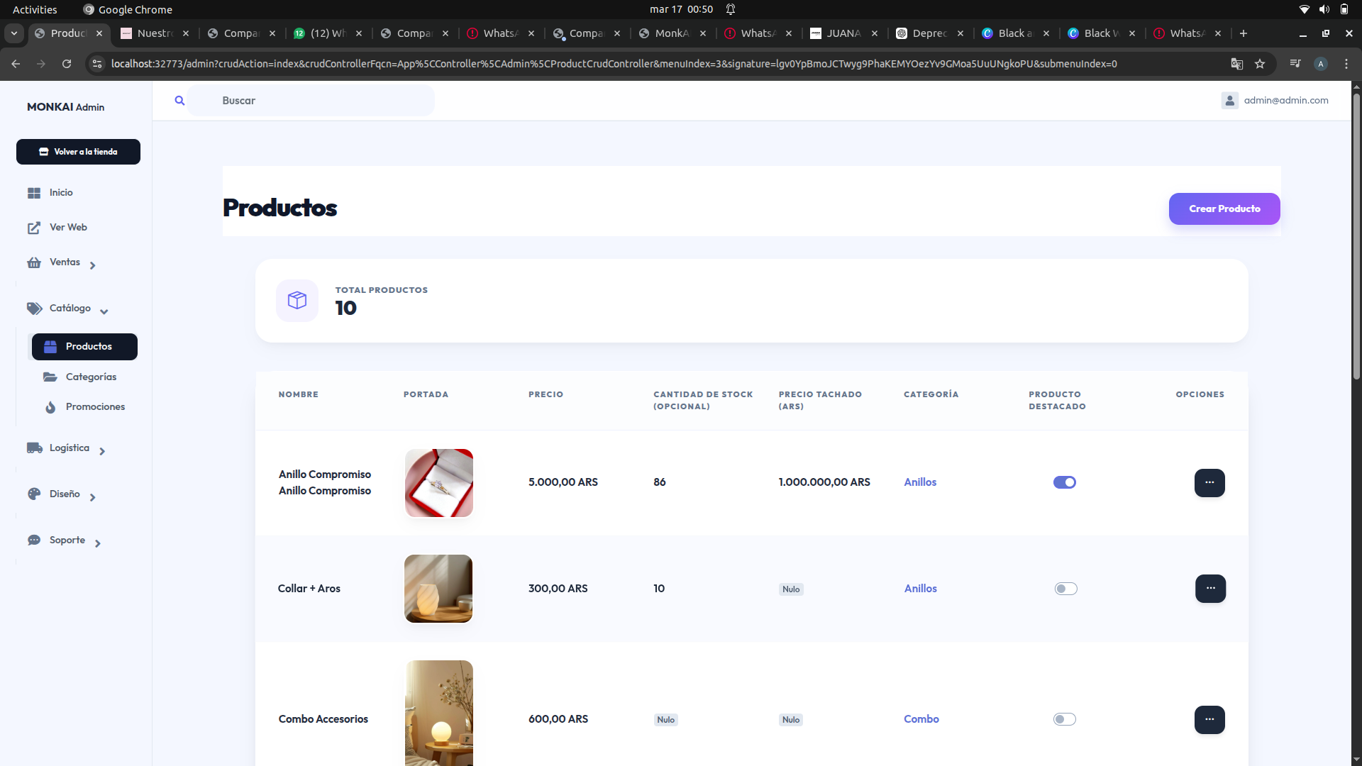Click the Crear Producto button
The height and width of the screenshot is (766, 1362).
tap(1224, 209)
